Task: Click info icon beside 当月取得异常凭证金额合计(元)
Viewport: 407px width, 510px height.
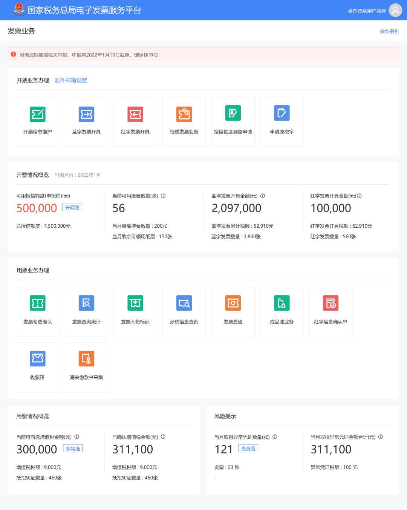Action: pos(381,437)
